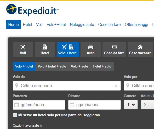The image size is (154, 129).
Task: Check hotel solo per una parte del soggiorno
Action: click(15, 115)
